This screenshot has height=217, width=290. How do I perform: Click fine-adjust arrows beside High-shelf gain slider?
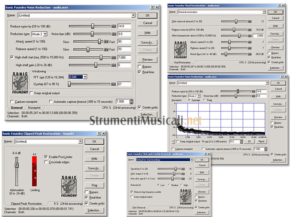tap(113, 65)
